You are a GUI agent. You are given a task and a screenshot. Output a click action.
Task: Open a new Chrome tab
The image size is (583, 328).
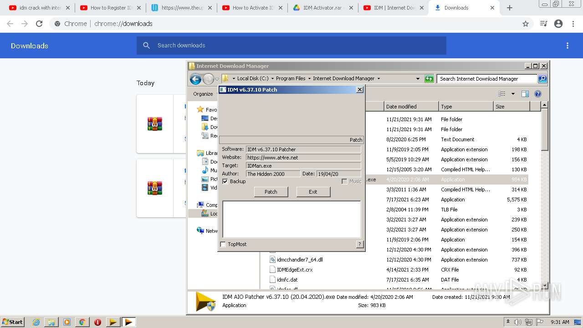click(x=510, y=8)
